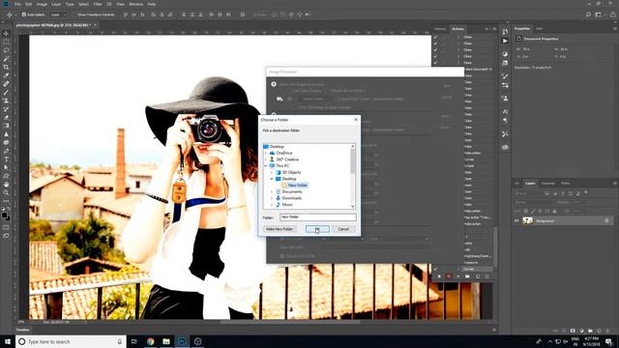This screenshot has height=348, width=619.
Task: Expand the Documents node in folder tree
Action: [x=272, y=191]
